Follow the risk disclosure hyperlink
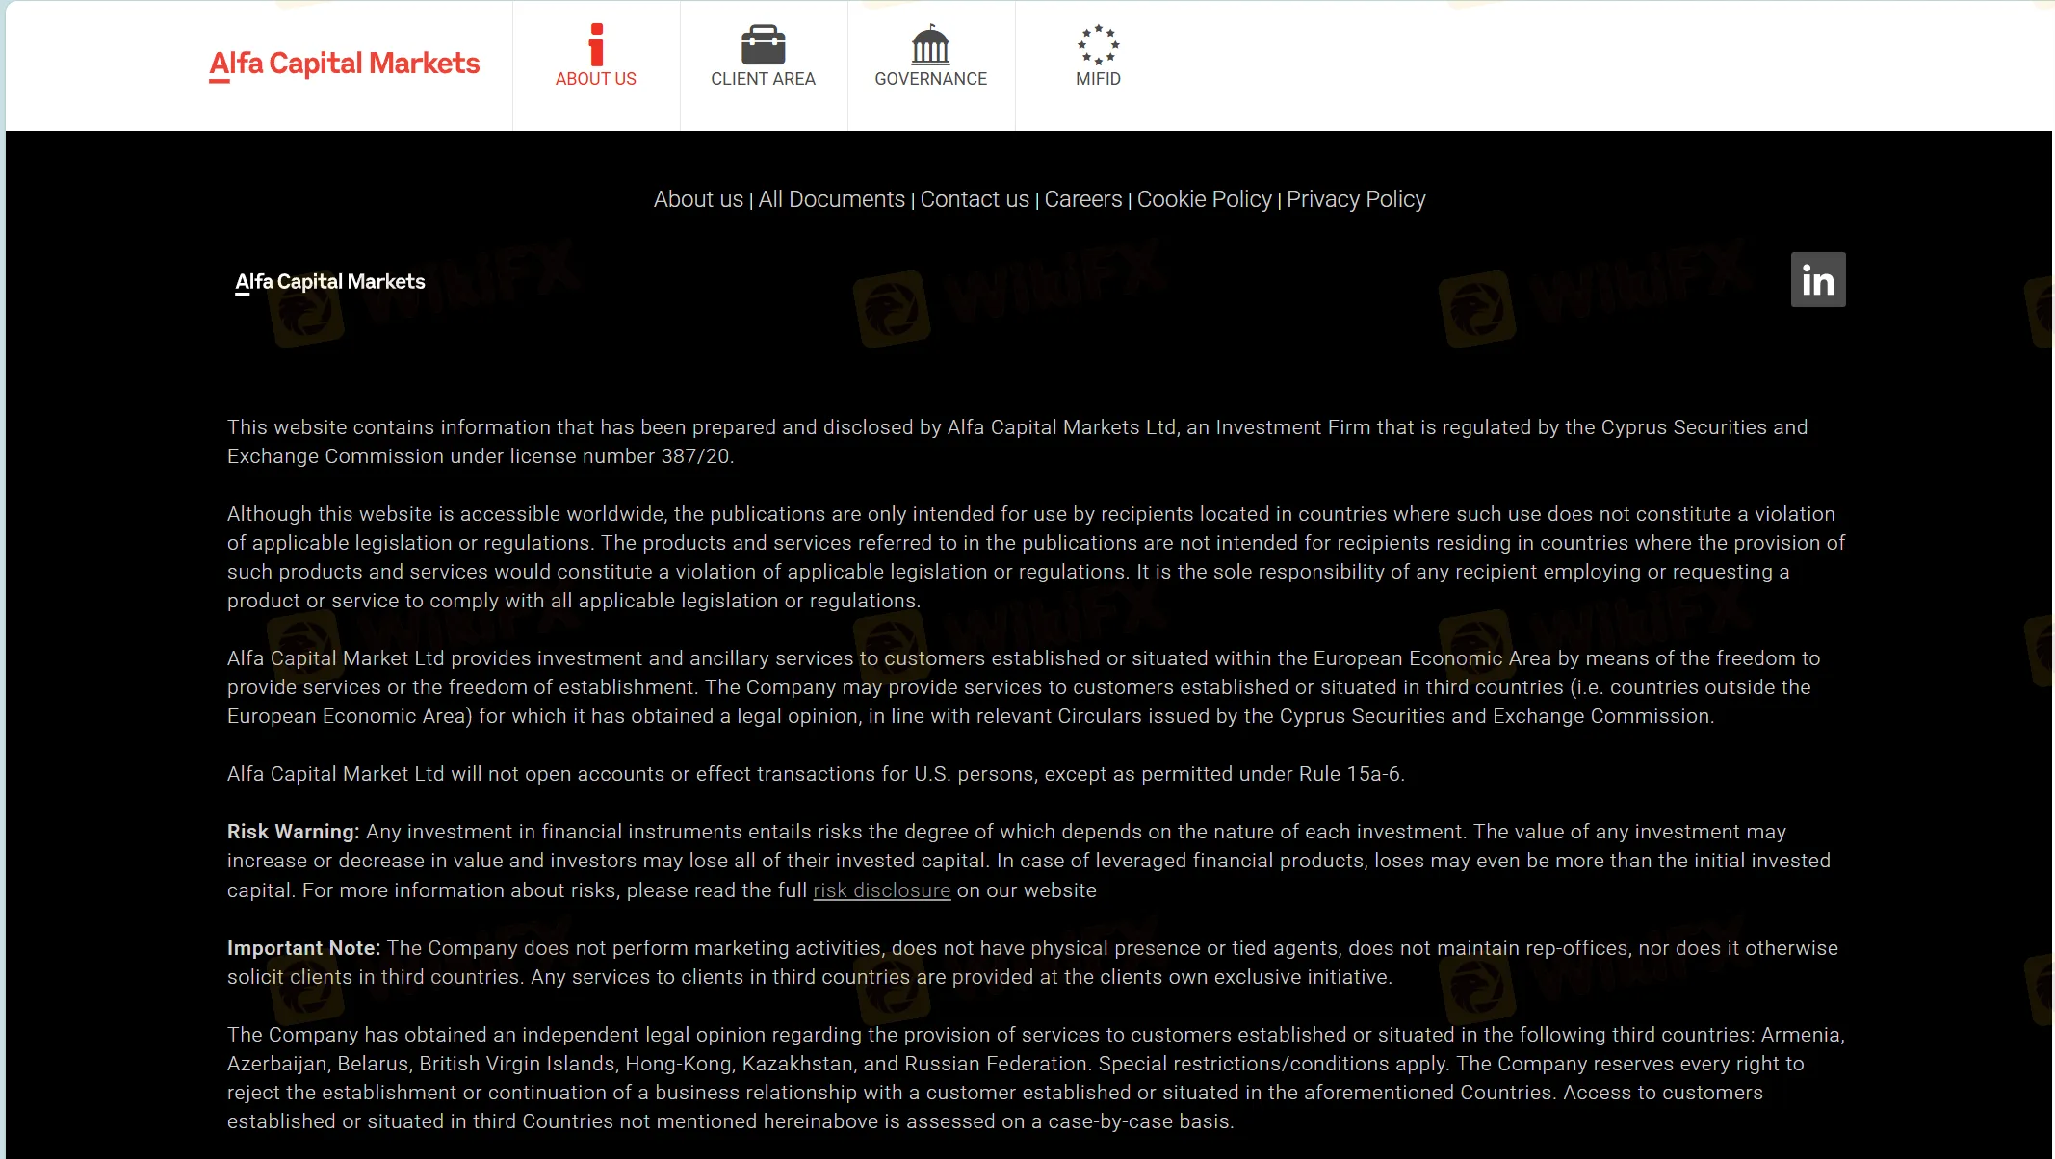2055x1159 pixels. tap(881, 890)
